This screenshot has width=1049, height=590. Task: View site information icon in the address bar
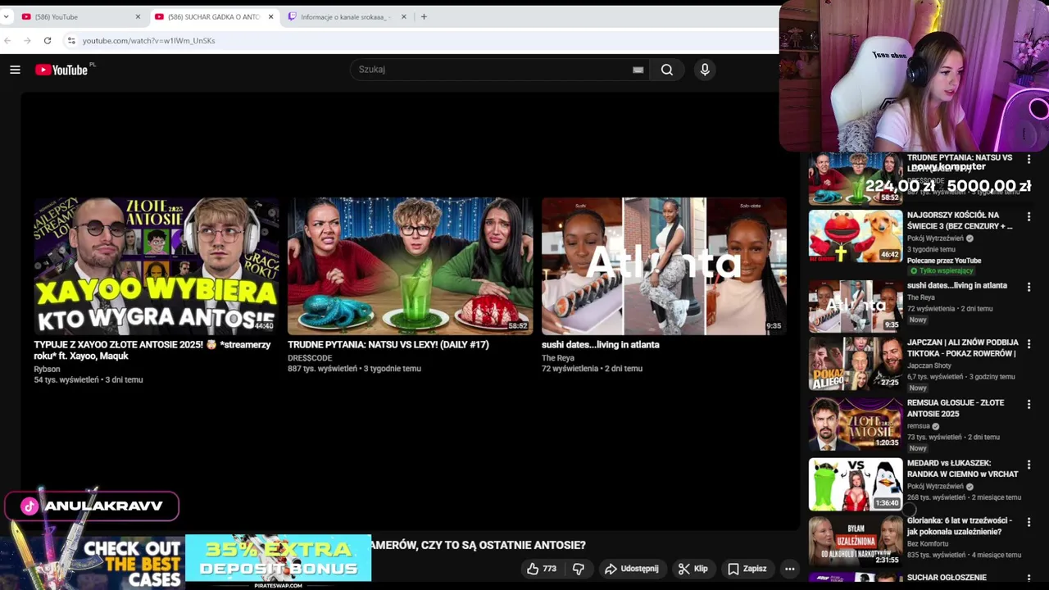point(71,40)
